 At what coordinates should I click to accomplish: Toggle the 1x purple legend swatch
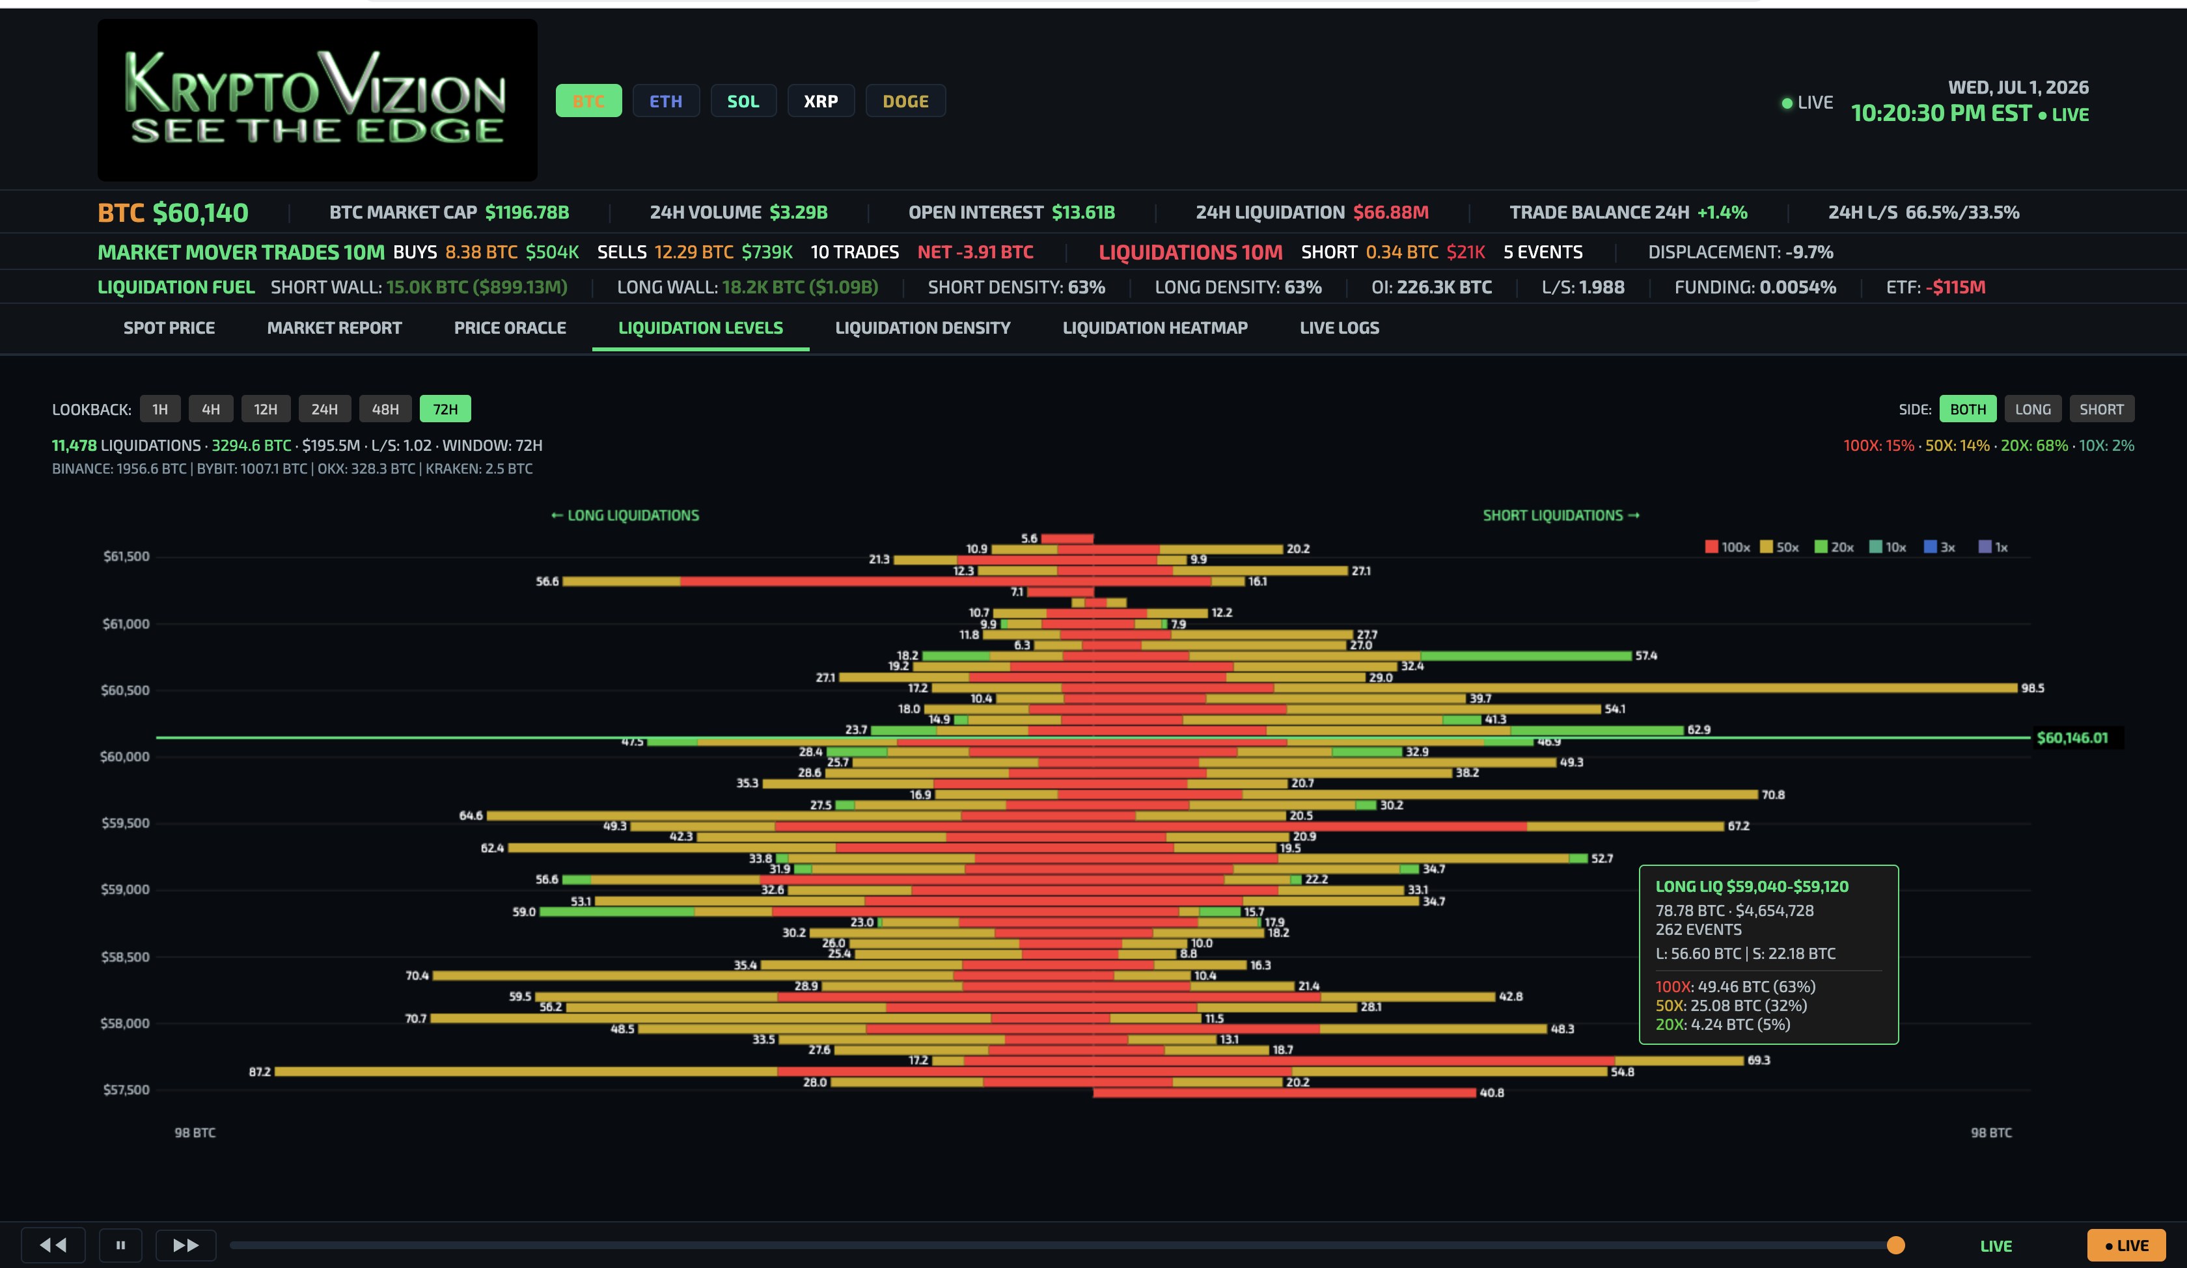tap(1984, 546)
